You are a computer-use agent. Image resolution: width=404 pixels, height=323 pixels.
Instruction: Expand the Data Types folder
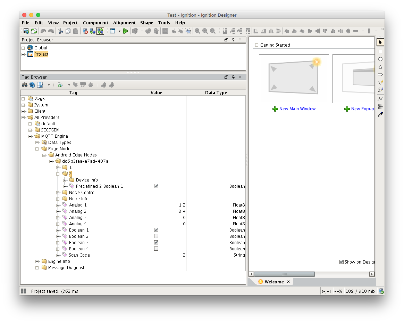[x=37, y=143]
